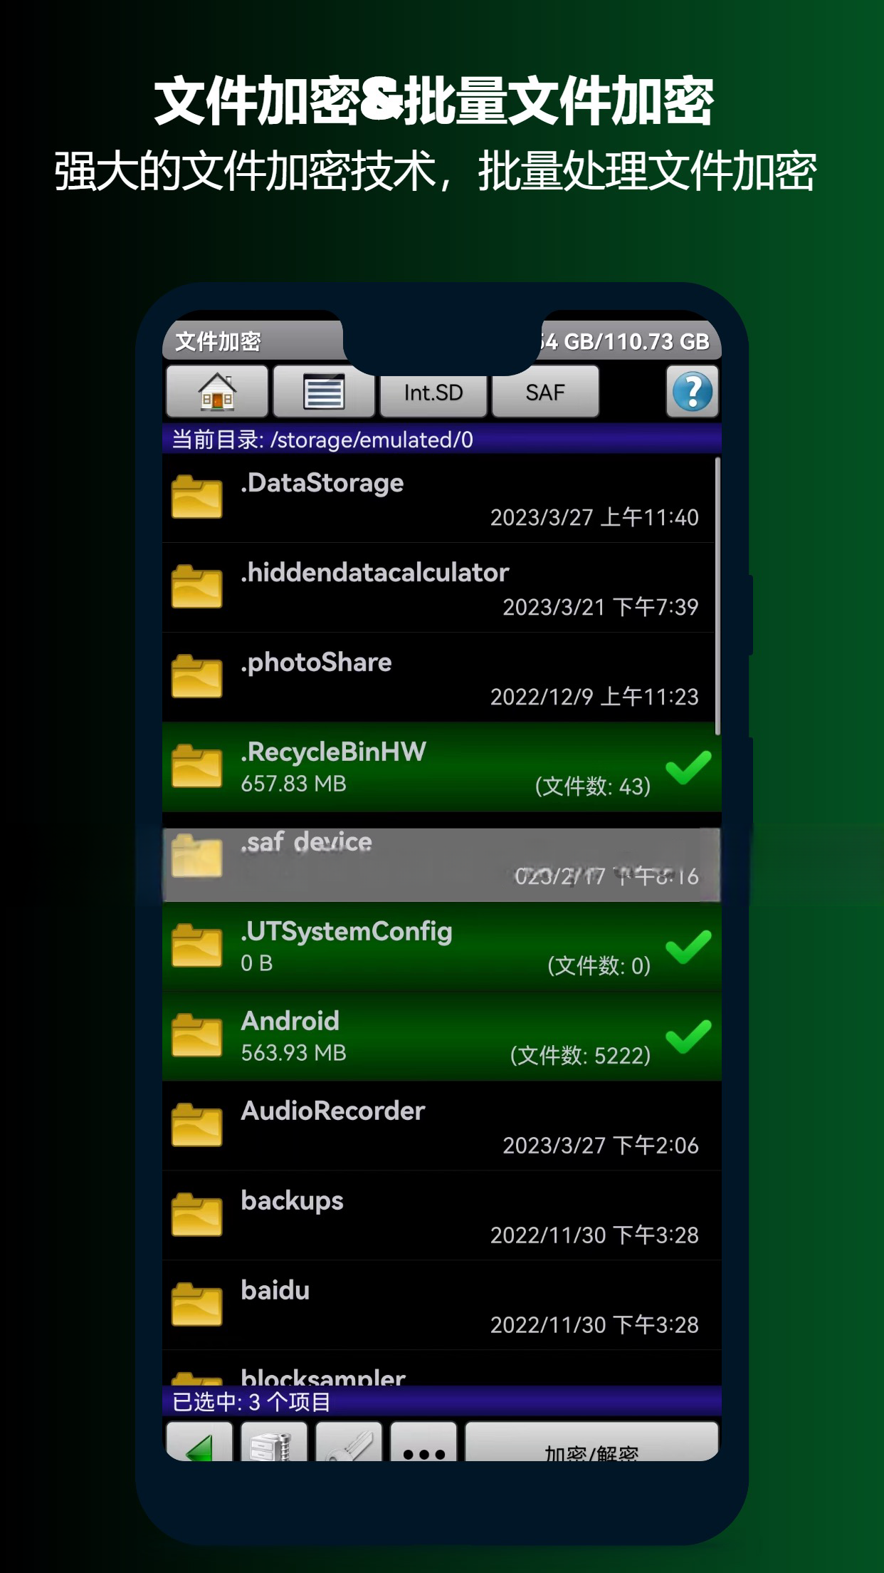This screenshot has height=1573, width=884.
Task: Click the baidu folder icon
Action: [196, 1305]
